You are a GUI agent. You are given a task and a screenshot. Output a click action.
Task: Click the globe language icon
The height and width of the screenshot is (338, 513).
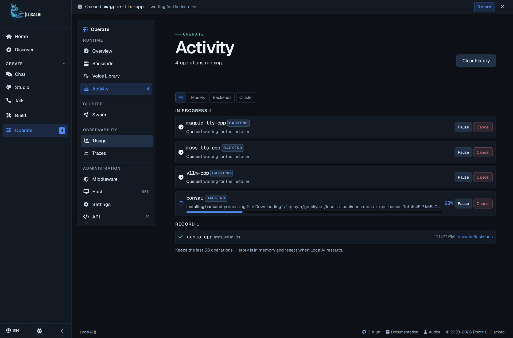[9, 331]
